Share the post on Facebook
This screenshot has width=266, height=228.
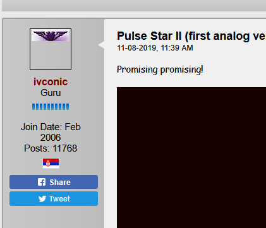coord(54,182)
